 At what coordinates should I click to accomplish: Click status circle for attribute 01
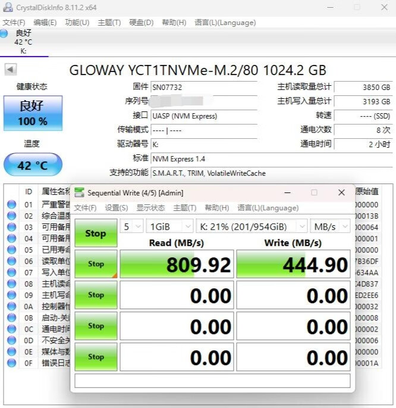pyautogui.click(x=11, y=204)
